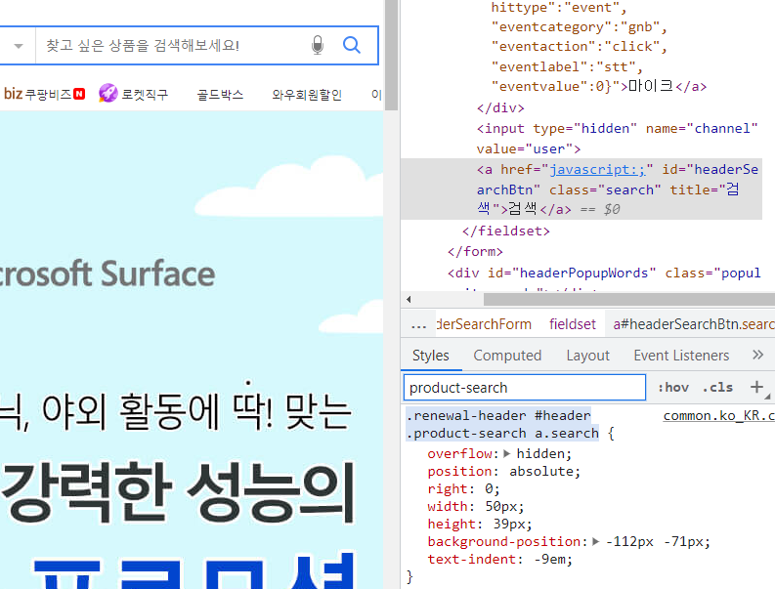
Task: Switch to the Event Listeners tab
Action: coord(681,356)
